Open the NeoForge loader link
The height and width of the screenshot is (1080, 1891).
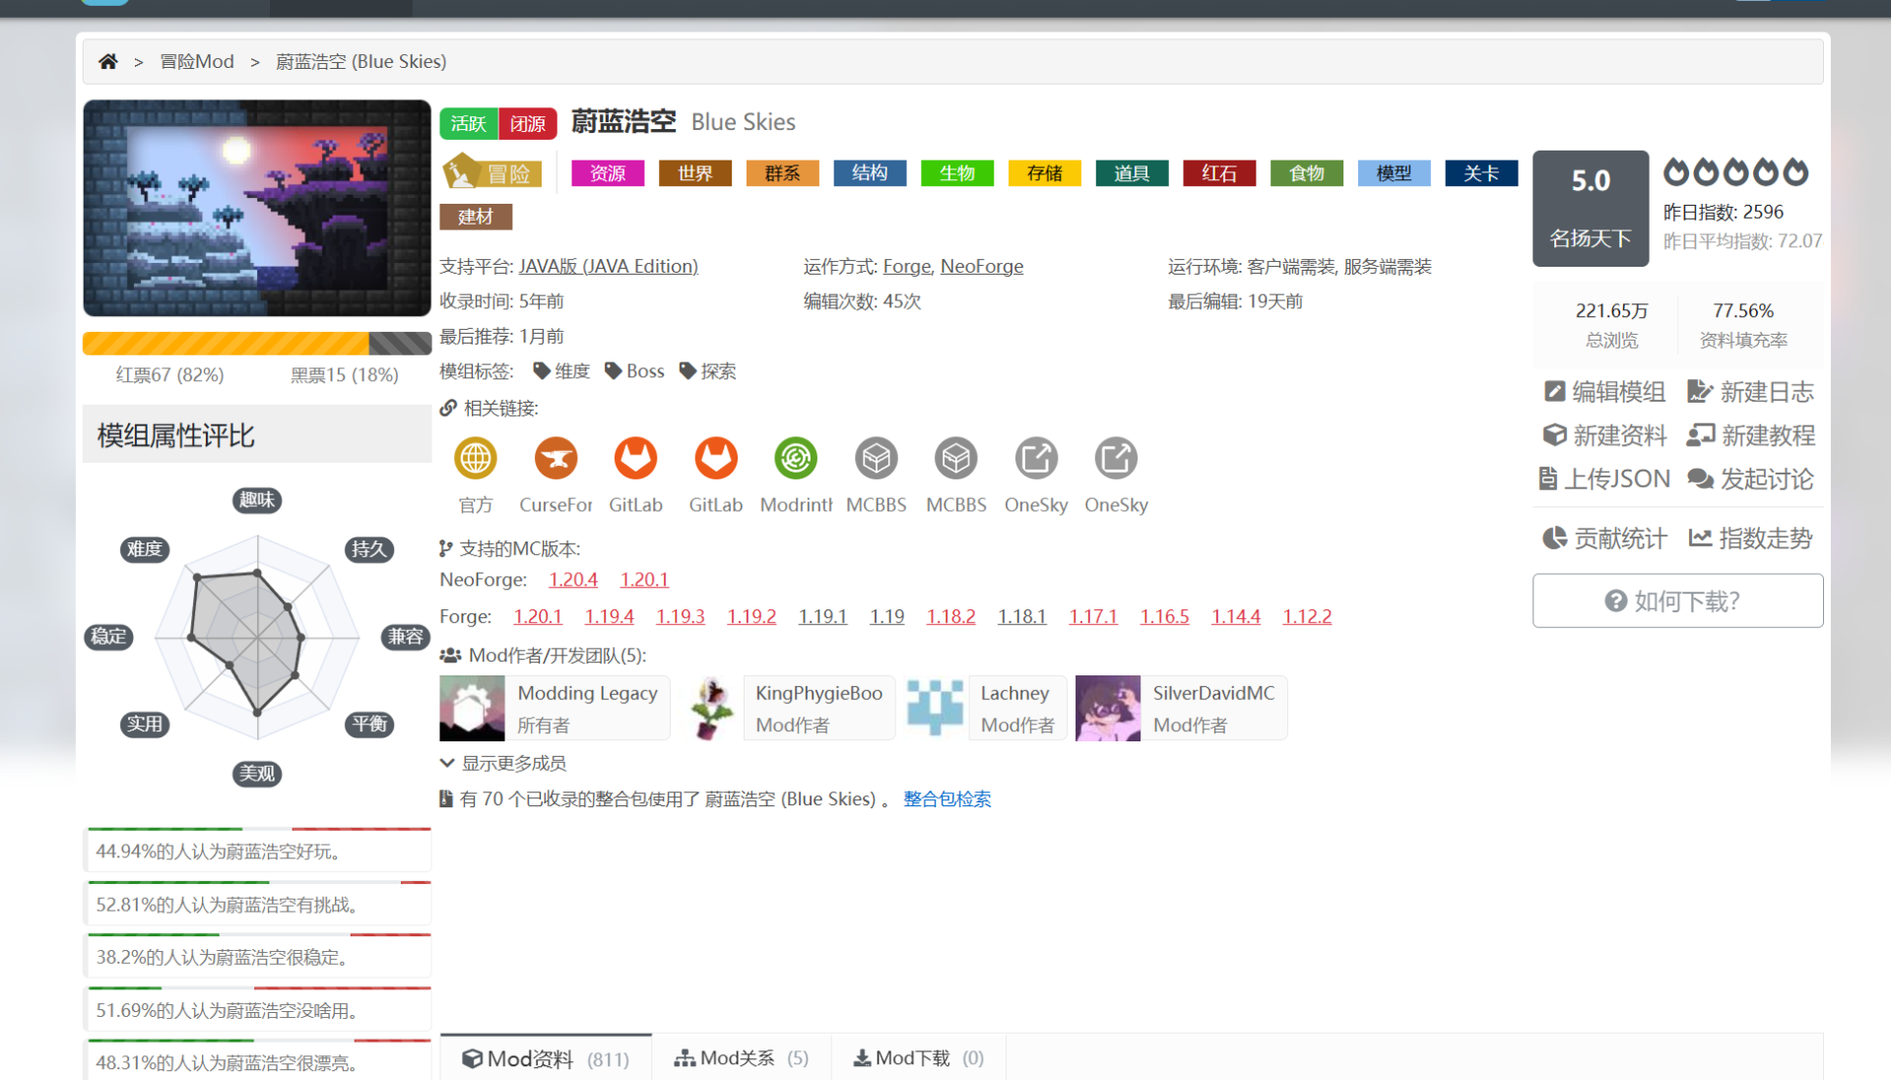(982, 266)
